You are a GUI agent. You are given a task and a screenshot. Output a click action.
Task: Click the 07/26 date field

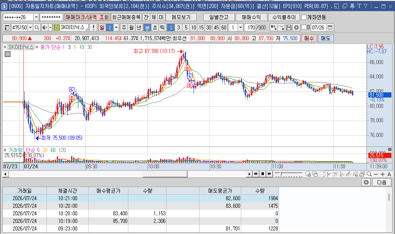click(x=318, y=27)
